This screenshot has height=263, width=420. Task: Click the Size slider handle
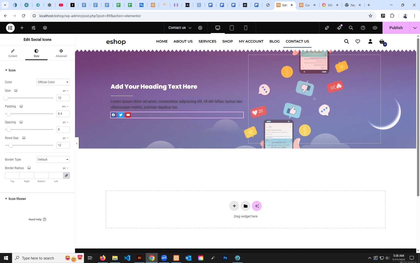[6, 98]
